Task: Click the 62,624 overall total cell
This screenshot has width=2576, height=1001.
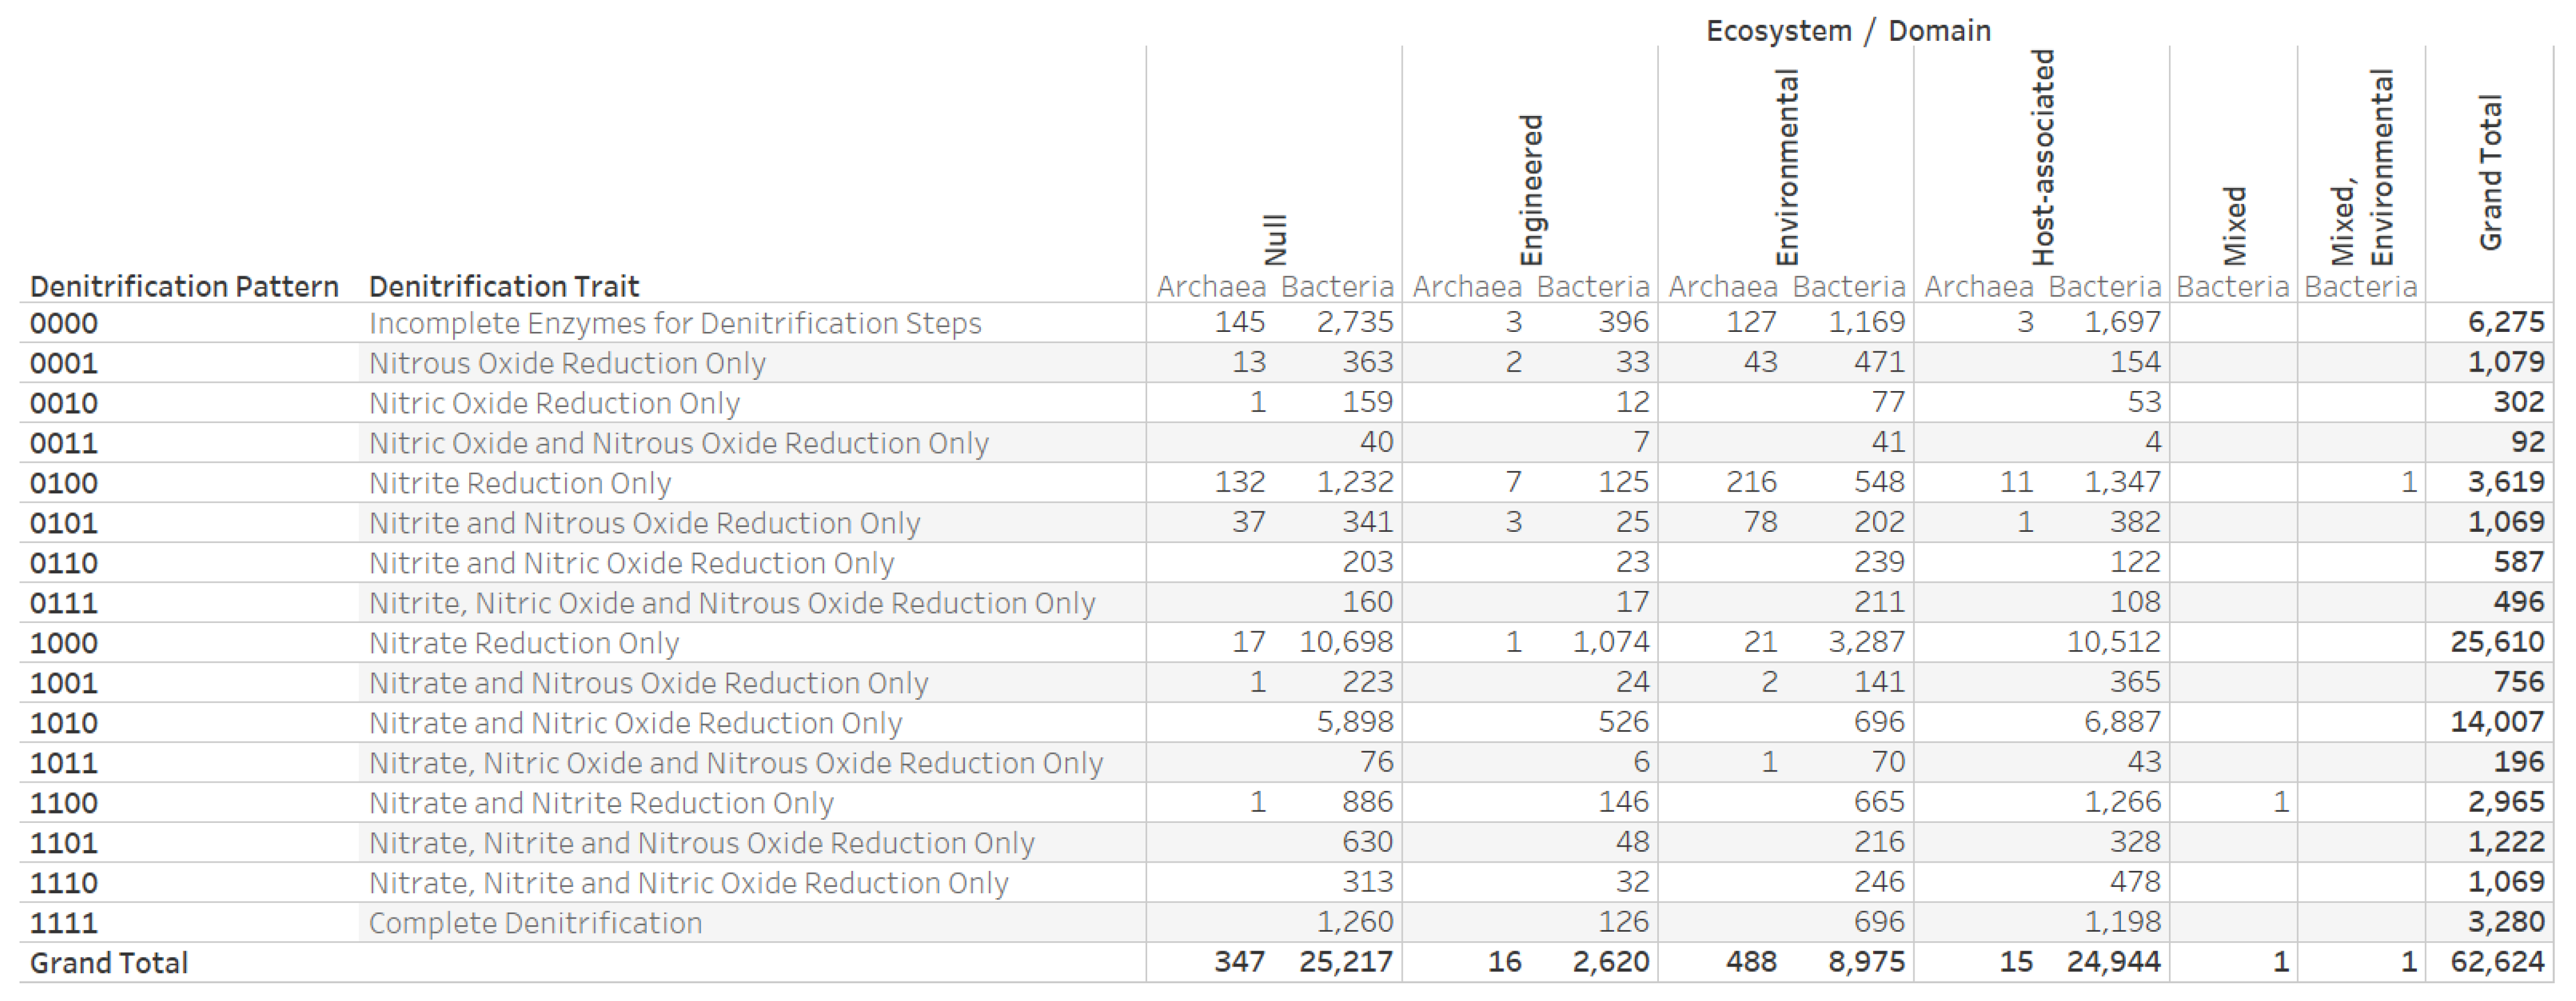Action: pyautogui.click(x=2496, y=962)
